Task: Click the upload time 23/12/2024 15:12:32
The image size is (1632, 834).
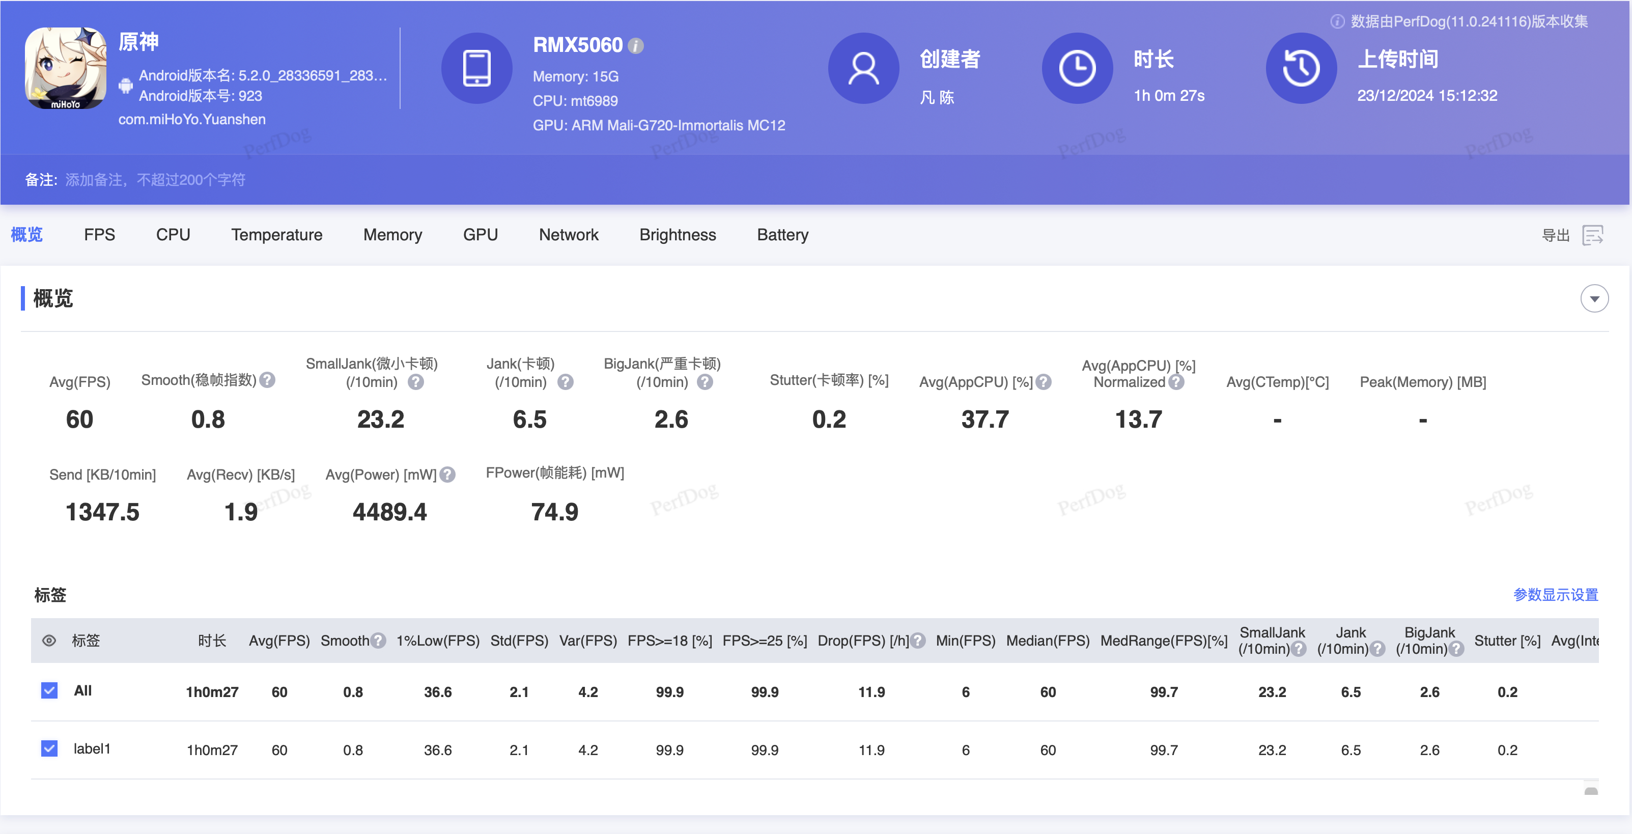Action: pos(1427,96)
